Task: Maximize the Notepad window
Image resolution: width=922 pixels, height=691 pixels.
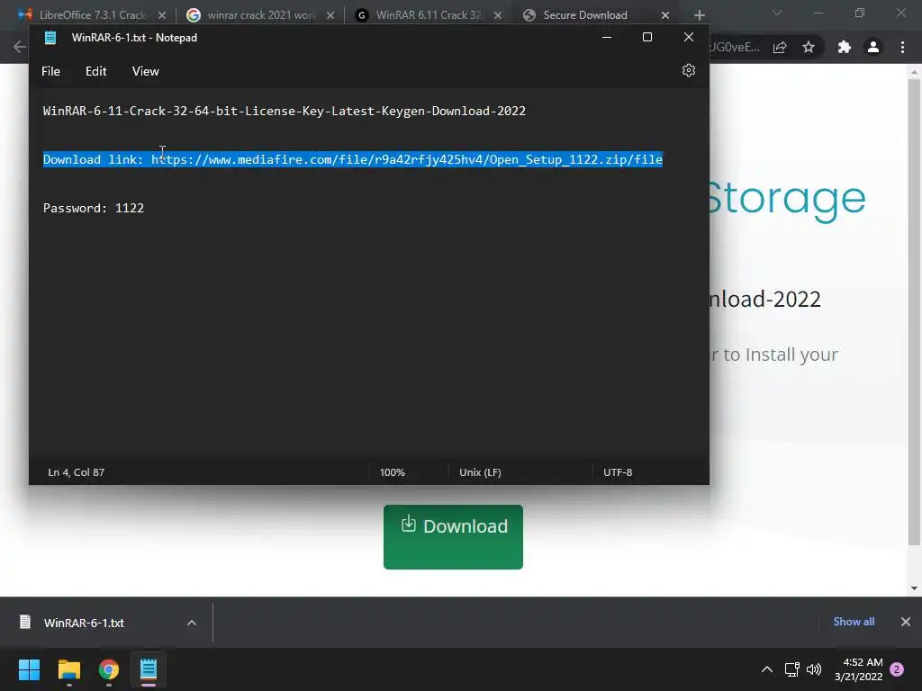Action: click(647, 37)
